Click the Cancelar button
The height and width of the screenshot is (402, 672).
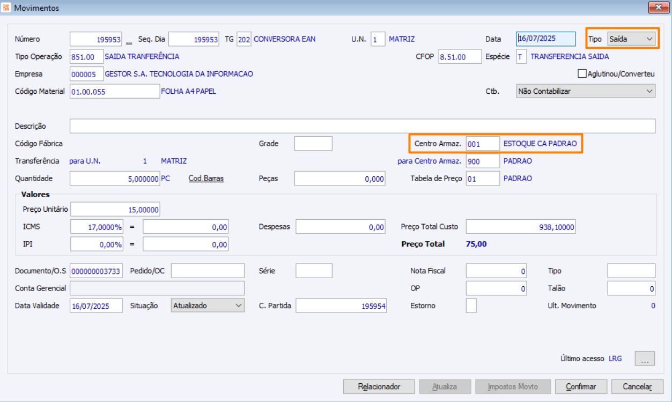(637, 386)
